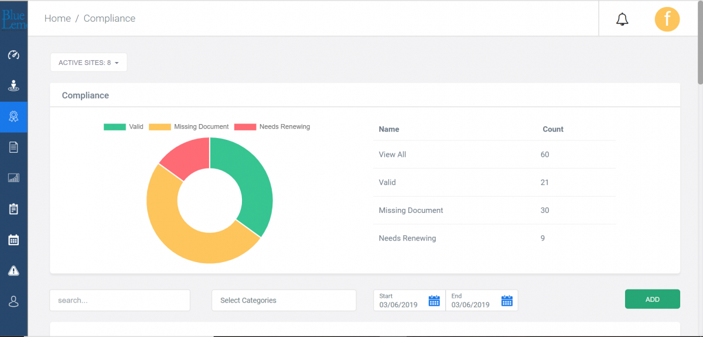Open the End date calendar picker
The width and height of the screenshot is (703, 337).
507,301
